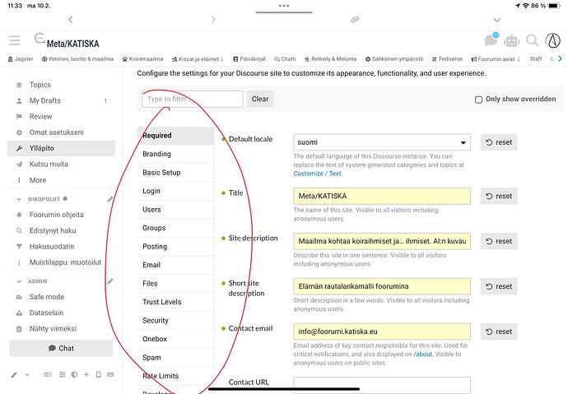Select the Branding settings tab
568x394 pixels.
(x=175, y=154)
